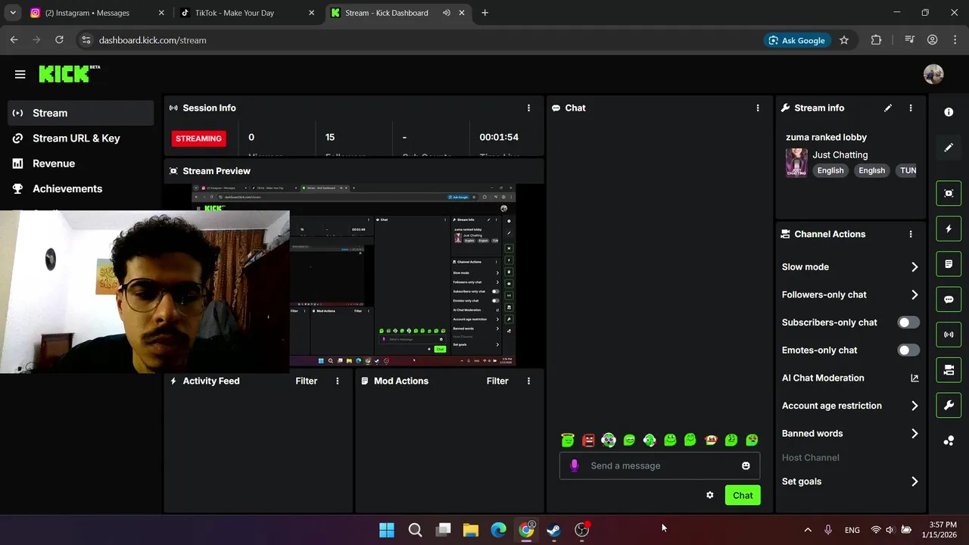Click the pencil edit-layout icon in right toolbar
969x545 pixels.
[x=949, y=148]
